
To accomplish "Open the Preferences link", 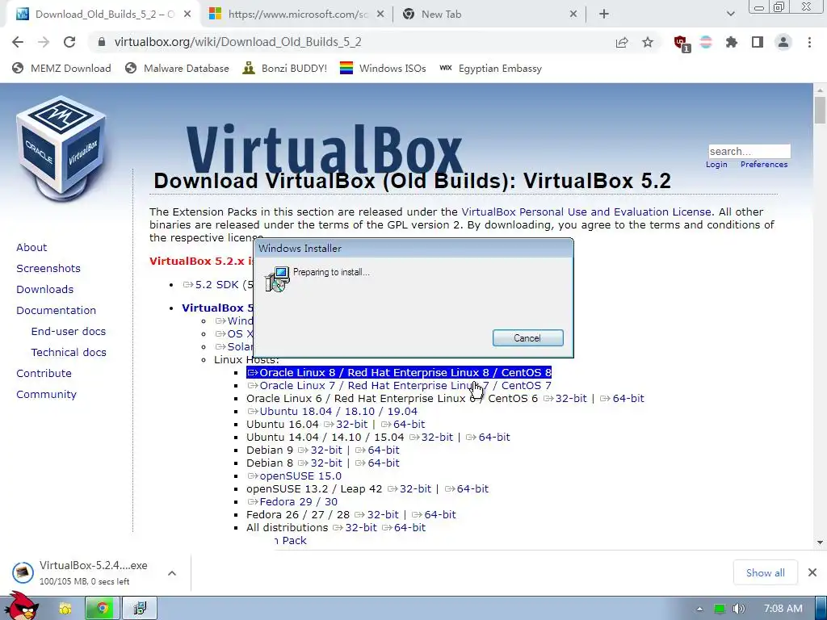I will pos(764,165).
